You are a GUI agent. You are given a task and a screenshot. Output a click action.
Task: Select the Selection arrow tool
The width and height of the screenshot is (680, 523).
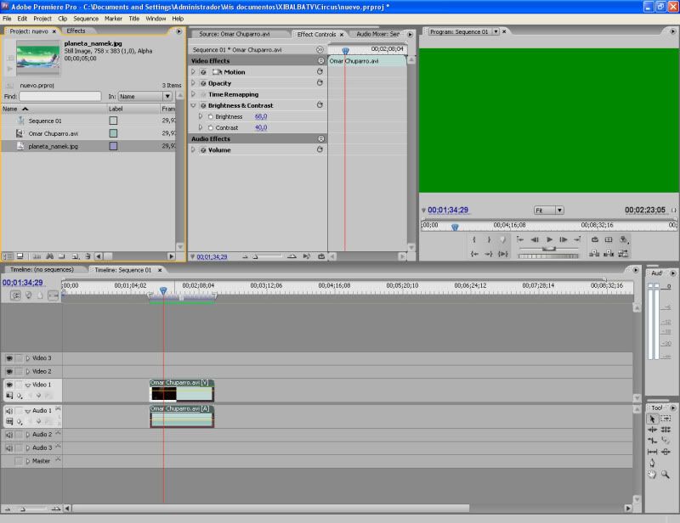tap(652, 419)
